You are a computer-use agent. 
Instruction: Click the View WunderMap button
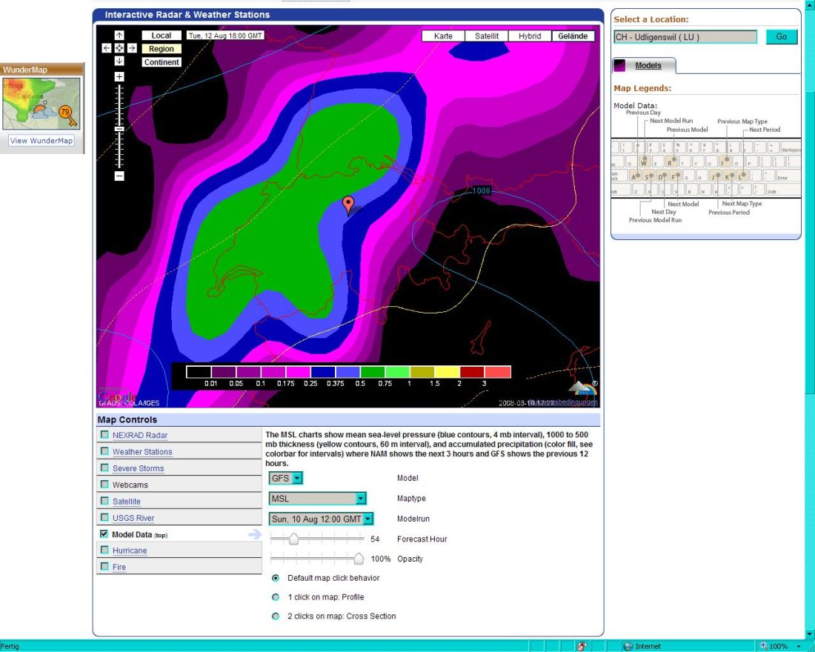[x=41, y=140]
